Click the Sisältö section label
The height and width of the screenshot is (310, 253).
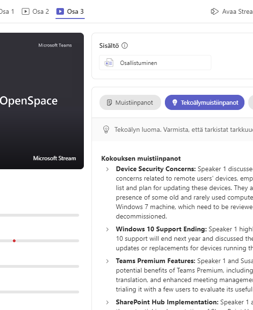coord(109,46)
